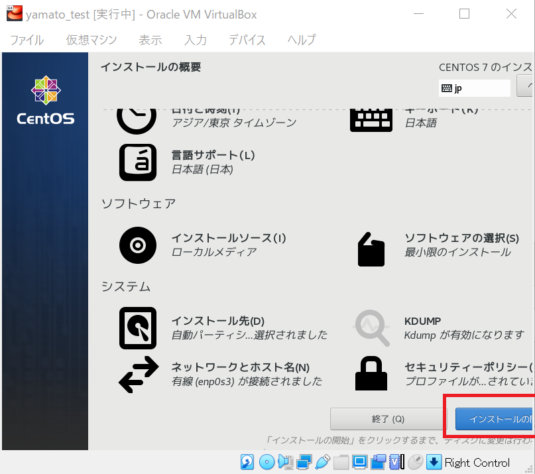The width and height of the screenshot is (535, 474).
Task: Maximize the VirtualBox window
Action: 464,14
